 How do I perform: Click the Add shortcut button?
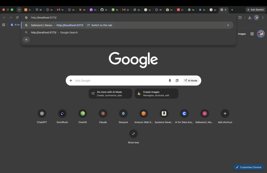[225, 116]
